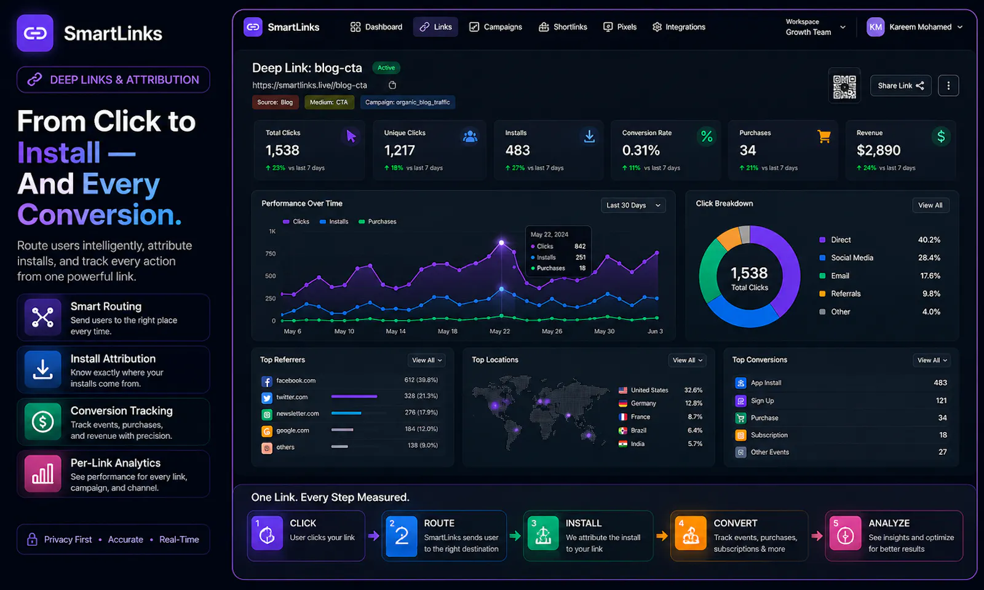Copy the blog-cta link URL
Screen dimensions: 984x590
click(392, 85)
